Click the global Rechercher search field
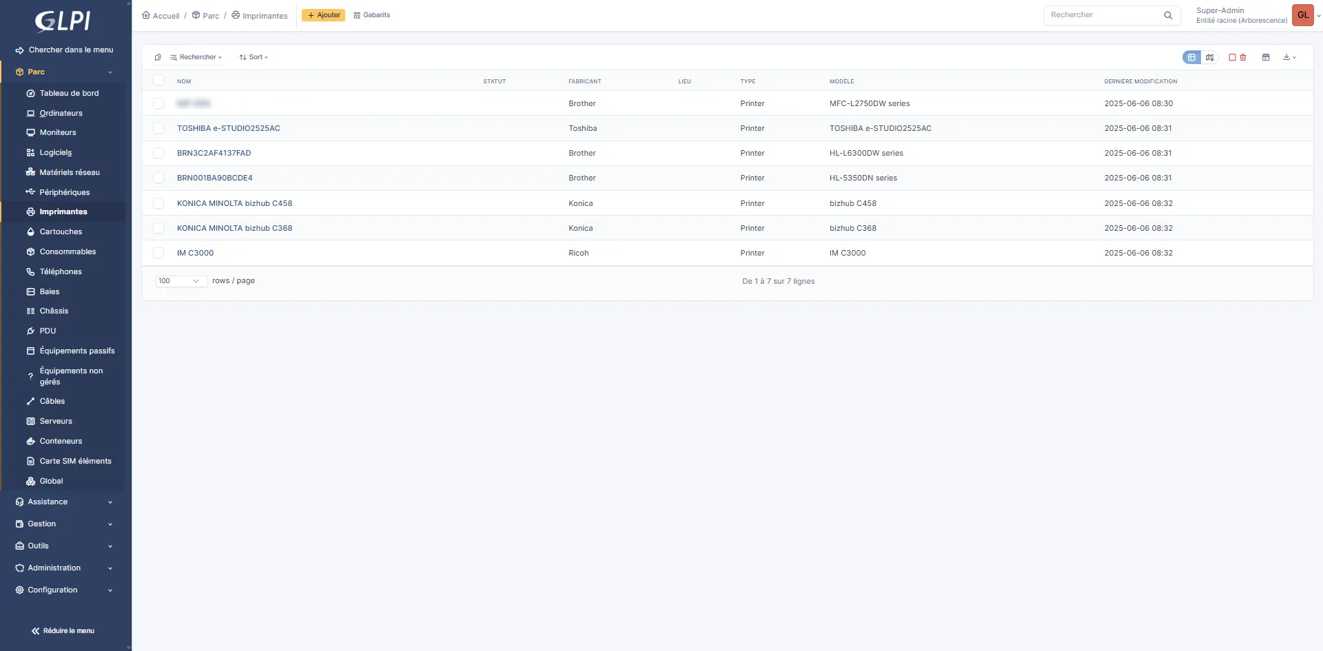The height and width of the screenshot is (651, 1323). (1102, 15)
